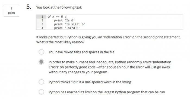Viewport: 190px width, 99px height.
Task: Click the prompt 'You look at the following text:'
Action: pos(59,8)
